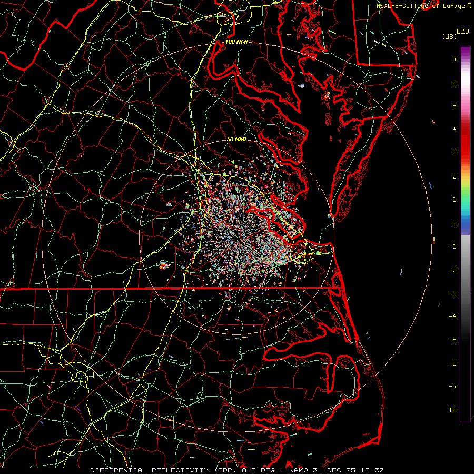Click the TH label at the color scale bottom
This screenshot has width=474, height=474.
[452, 410]
